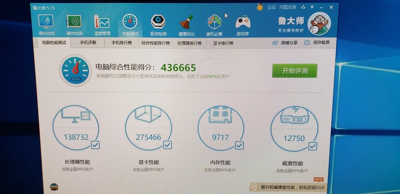
Task: Open 温度管理 temperature management
Action: pos(102,25)
